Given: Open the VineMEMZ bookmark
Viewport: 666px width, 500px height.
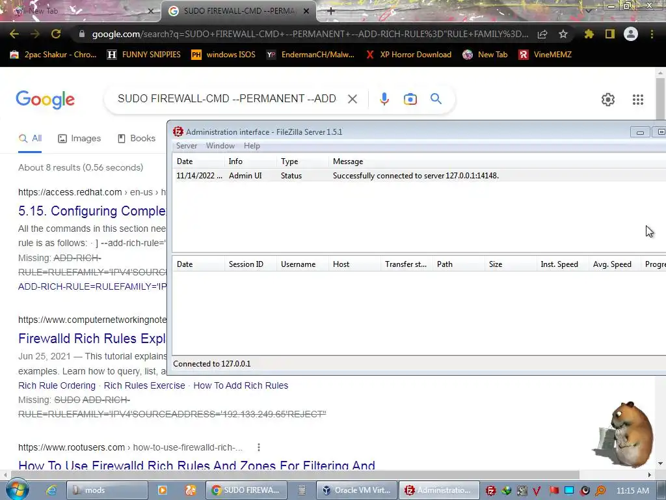Looking at the screenshot, I should pyautogui.click(x=545, y=55).
